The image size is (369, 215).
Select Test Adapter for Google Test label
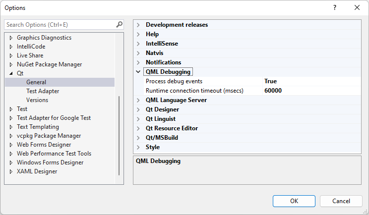pyautogui.click(x=54, y=118)
